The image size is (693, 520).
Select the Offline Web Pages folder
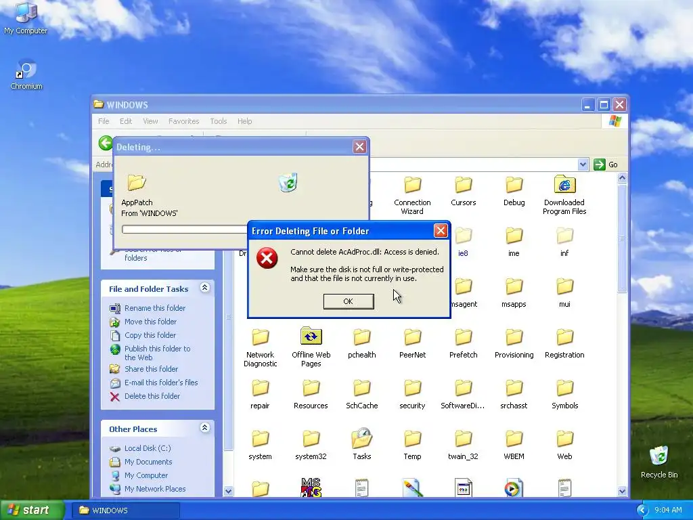[x=311, y=347]
